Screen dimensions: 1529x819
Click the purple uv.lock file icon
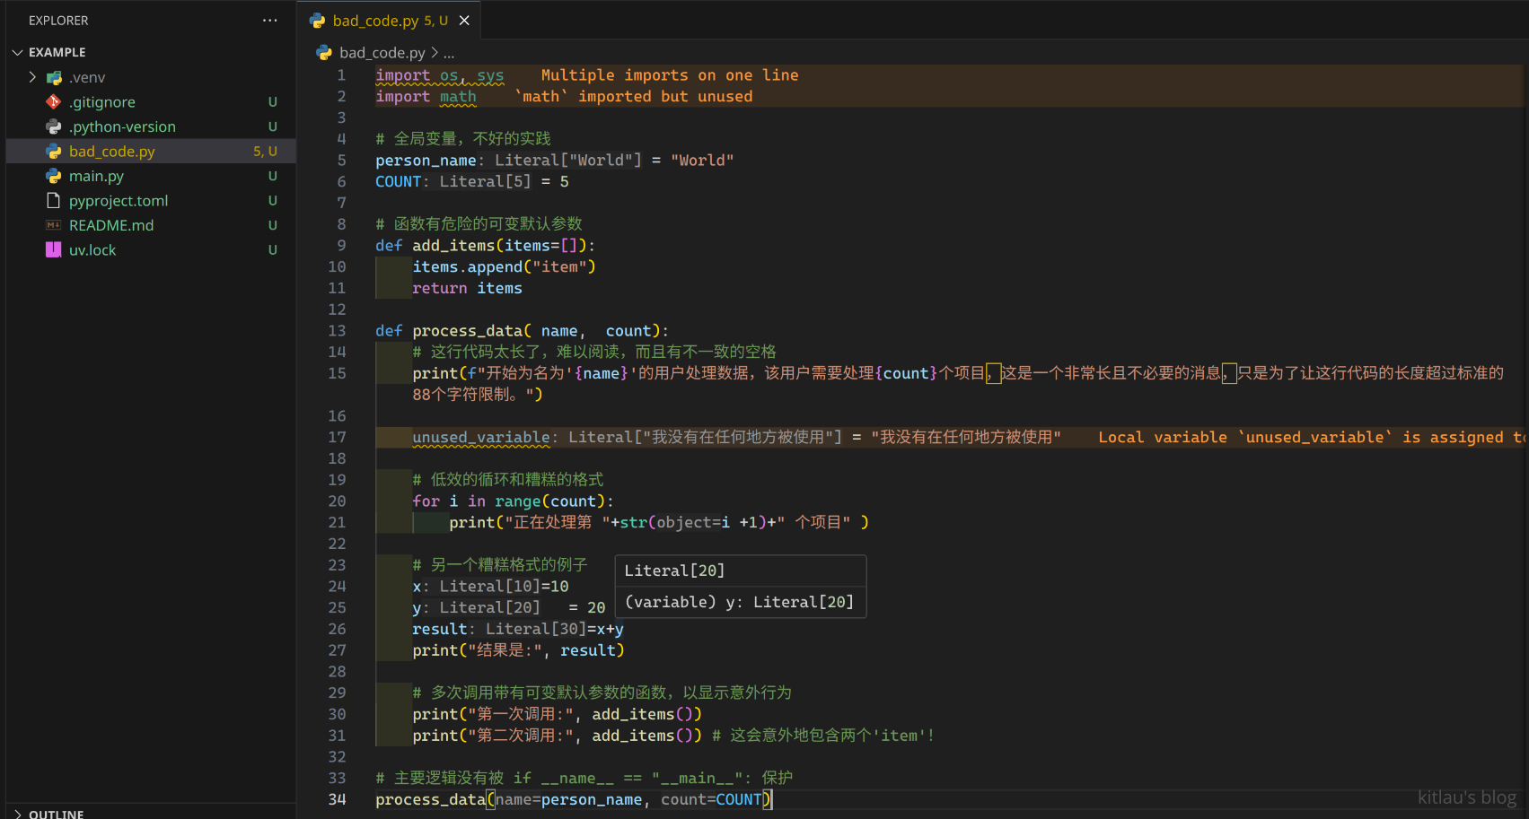[54, 250]
